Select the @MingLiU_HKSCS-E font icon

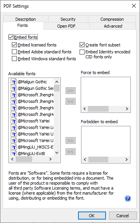pyautogui.click(x=14, y=147)
